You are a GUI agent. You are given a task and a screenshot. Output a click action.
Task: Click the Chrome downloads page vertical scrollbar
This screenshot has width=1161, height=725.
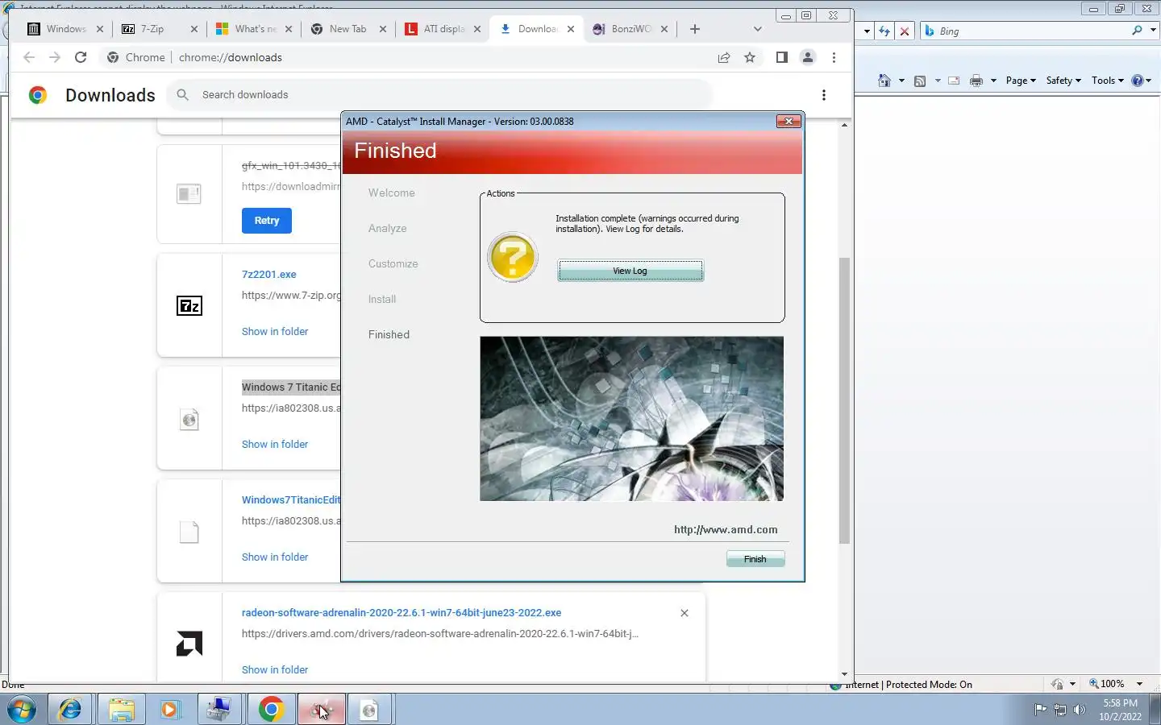point(844,400)
